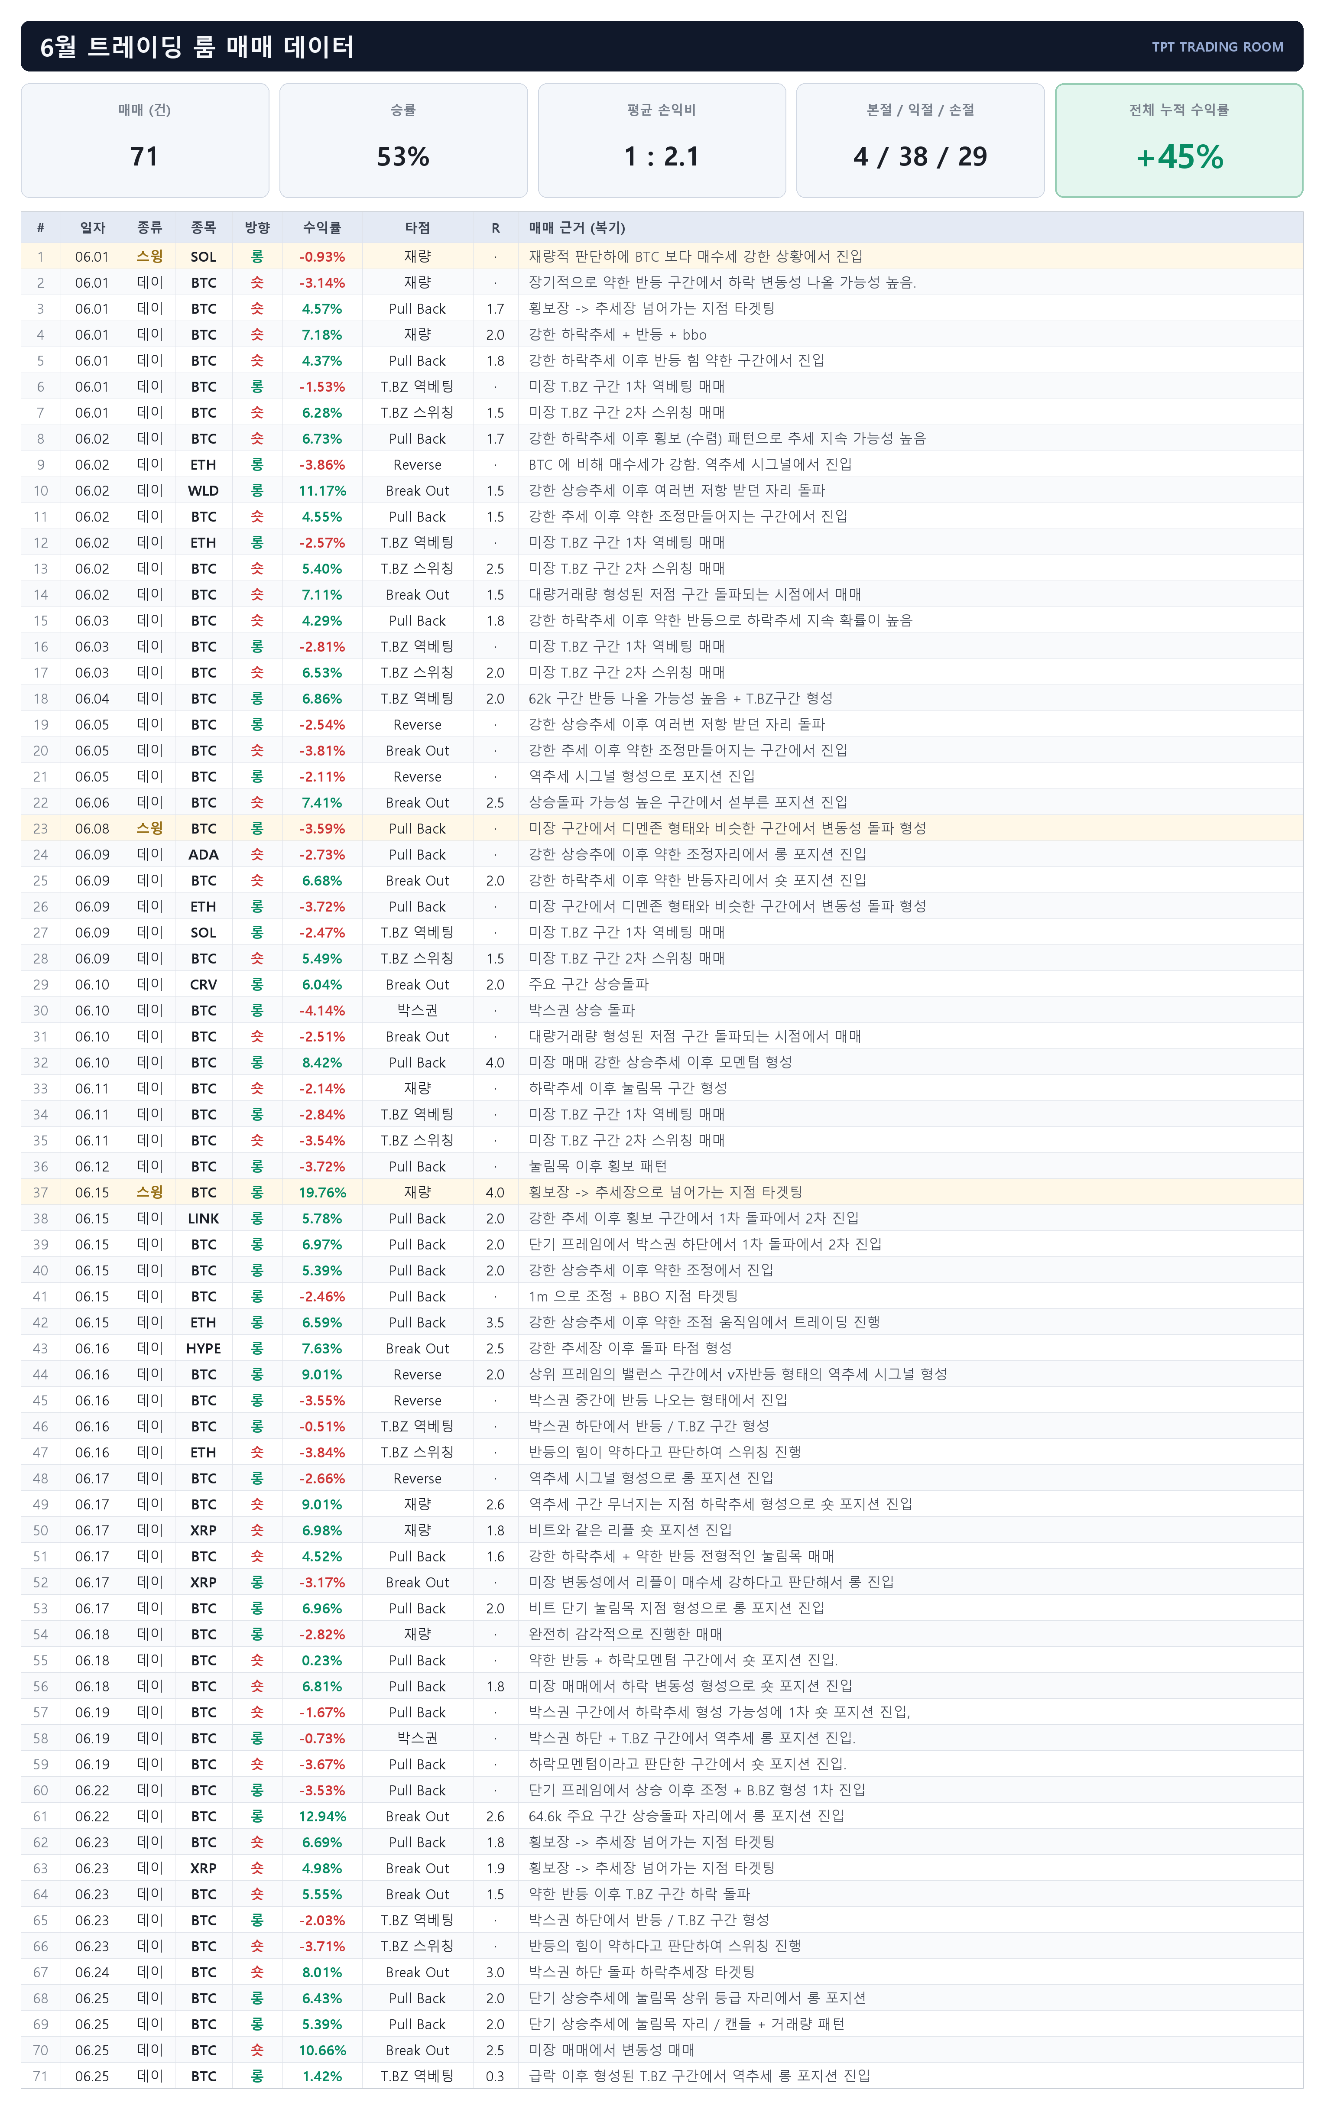Screen dimensions: 1324x2109
Task: Click the '1m 으로 조정 + BBO 지점 타겟팅' note
Action: pos(633,1296)
